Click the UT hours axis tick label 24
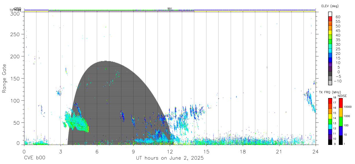This screenshot has width=355, height=164. [x=315, y=152]
